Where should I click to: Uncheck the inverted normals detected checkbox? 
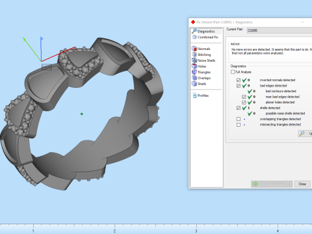[x=239, y=80]
